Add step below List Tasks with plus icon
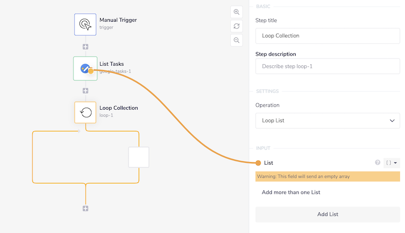 coord(86,90)
